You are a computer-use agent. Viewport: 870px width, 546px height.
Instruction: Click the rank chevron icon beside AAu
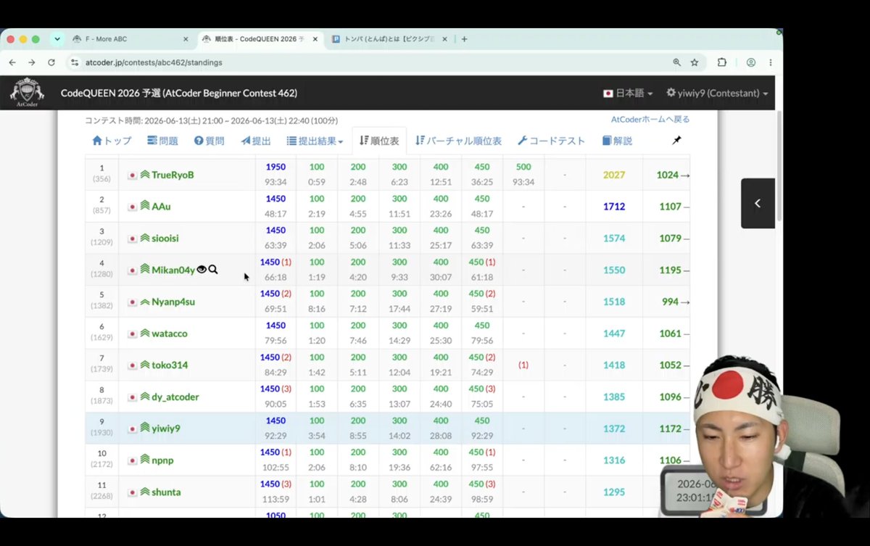[x=145, y=207]
